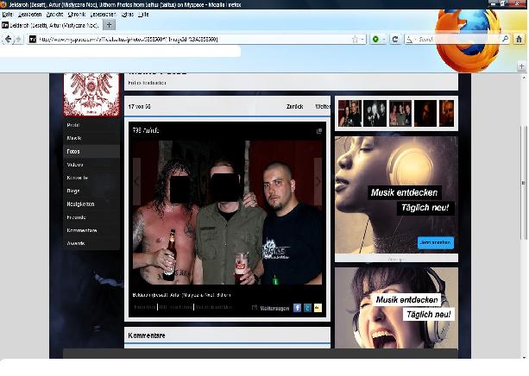The width and height of the screenshot is (529, 376).
Task: Click the '17 von 56' photo counter
Action: (x=139, y=107)
